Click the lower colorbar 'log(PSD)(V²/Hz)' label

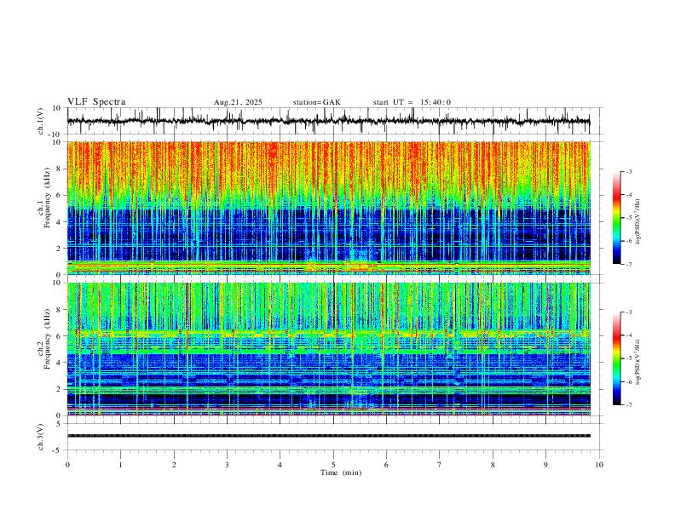pos(637,362)
